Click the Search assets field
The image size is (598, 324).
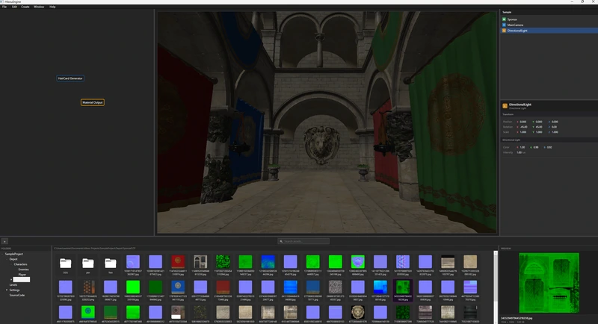(x=303, y=241)
